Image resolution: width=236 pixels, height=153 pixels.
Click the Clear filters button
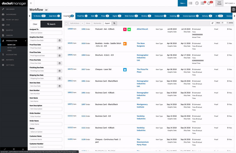click(x=35, y=24)
